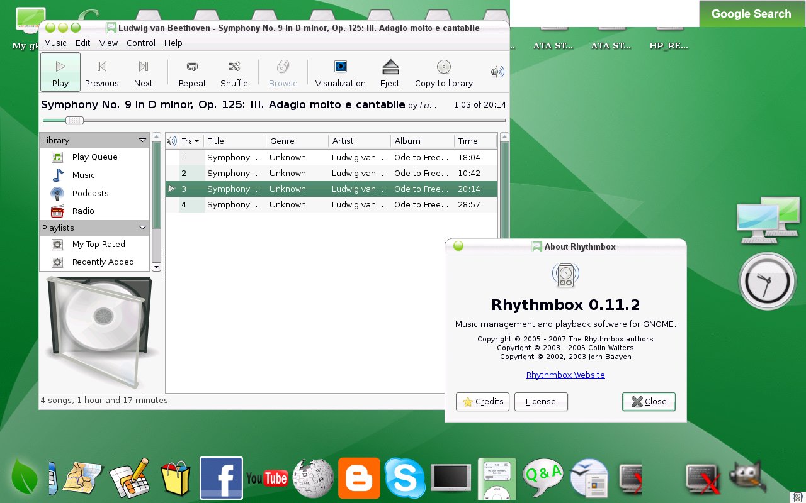Collapse the Playlists section arrow

[142, 228]
